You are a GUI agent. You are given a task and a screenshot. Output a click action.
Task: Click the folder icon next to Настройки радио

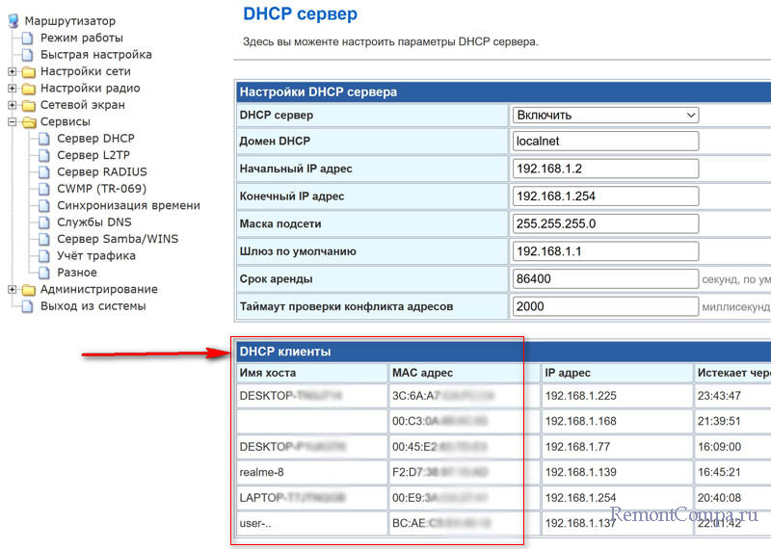pyautogui.click(x=29, y=89)
